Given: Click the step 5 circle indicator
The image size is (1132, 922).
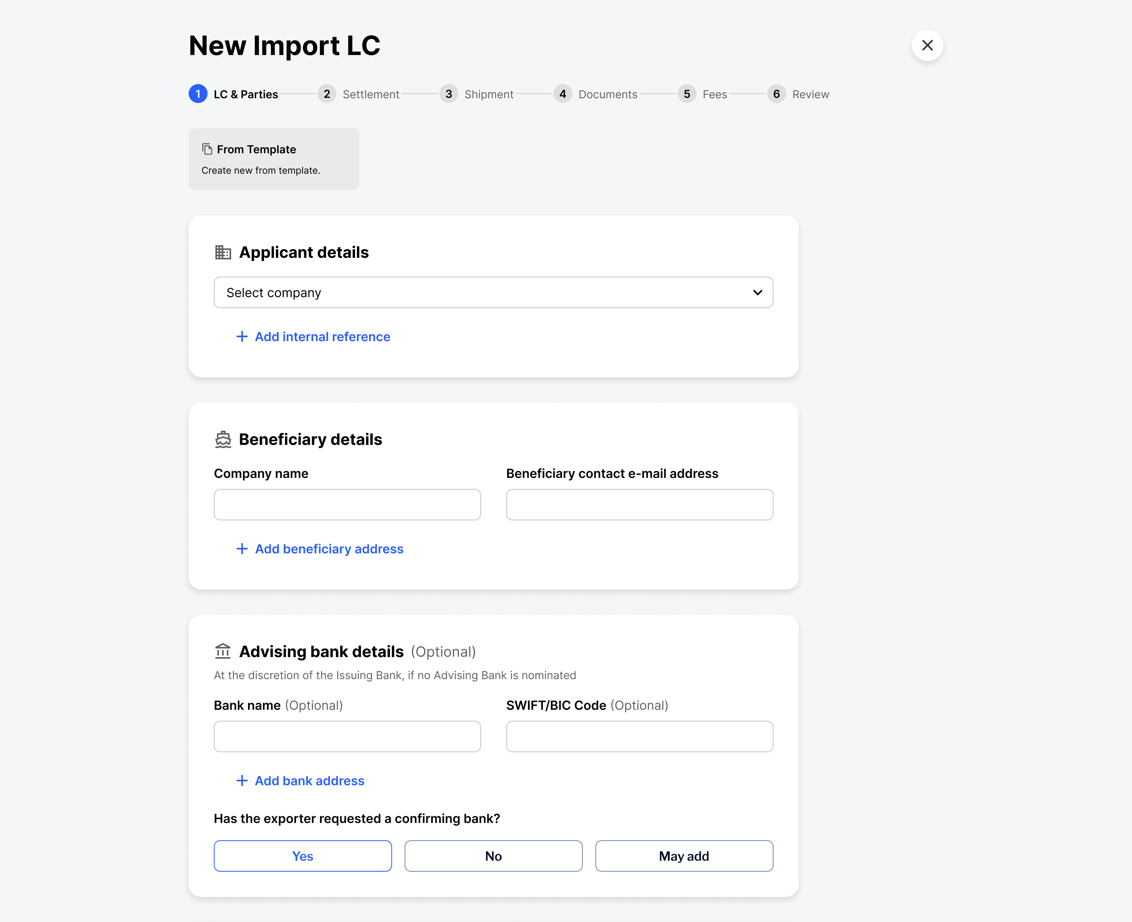Looking at the screenshot, I should 687,94.
